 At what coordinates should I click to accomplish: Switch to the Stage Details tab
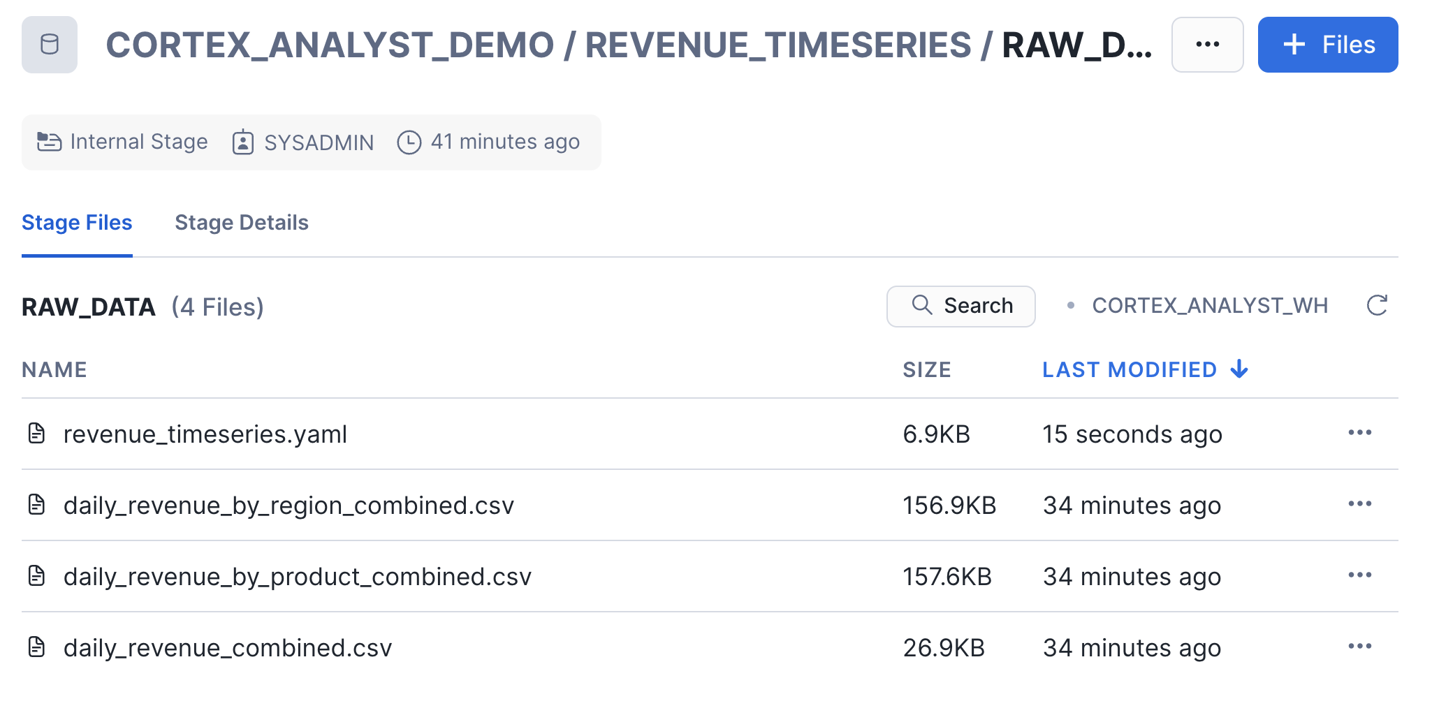(241, 223)
